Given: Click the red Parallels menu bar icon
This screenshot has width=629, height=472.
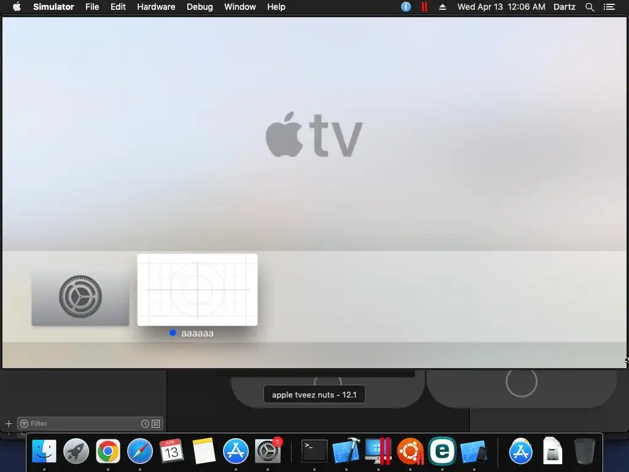Looking at the screenshot, I should click(x=424, y=7).
